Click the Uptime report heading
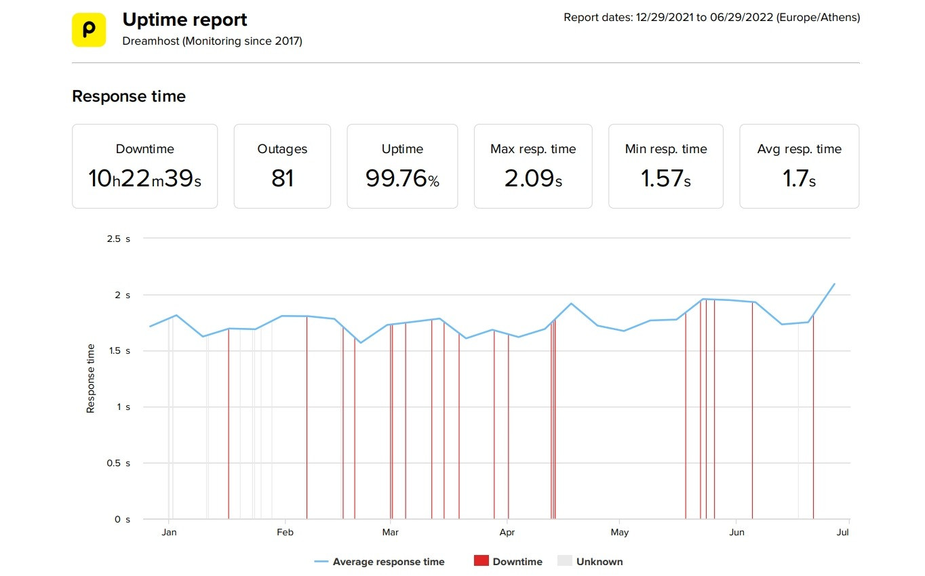The image size is (925, 576). (184, 20)
